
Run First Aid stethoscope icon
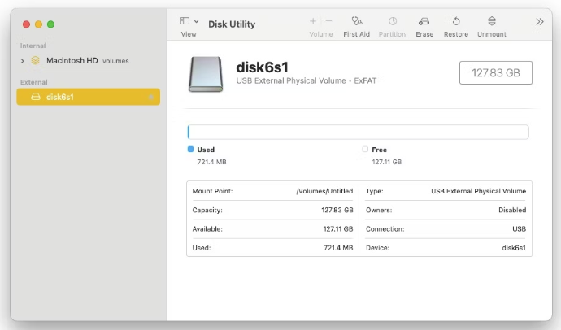(x=356, y=21)
